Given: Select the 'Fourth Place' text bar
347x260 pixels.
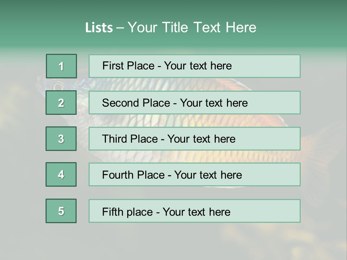Looking at the screenshot, I should (194, 175).
